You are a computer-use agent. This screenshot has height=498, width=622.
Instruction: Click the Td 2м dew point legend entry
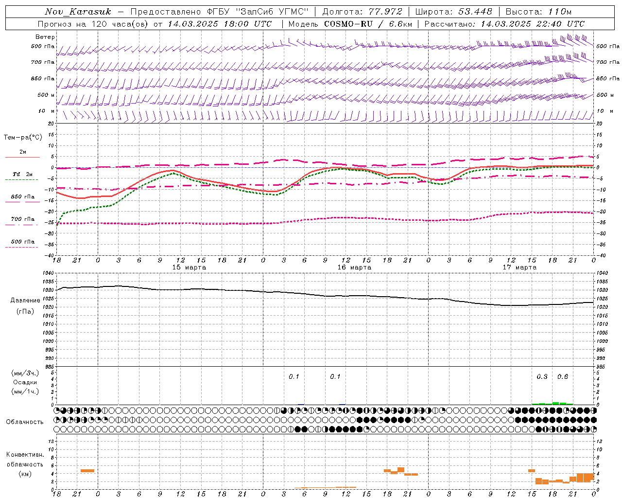[23, 174]
